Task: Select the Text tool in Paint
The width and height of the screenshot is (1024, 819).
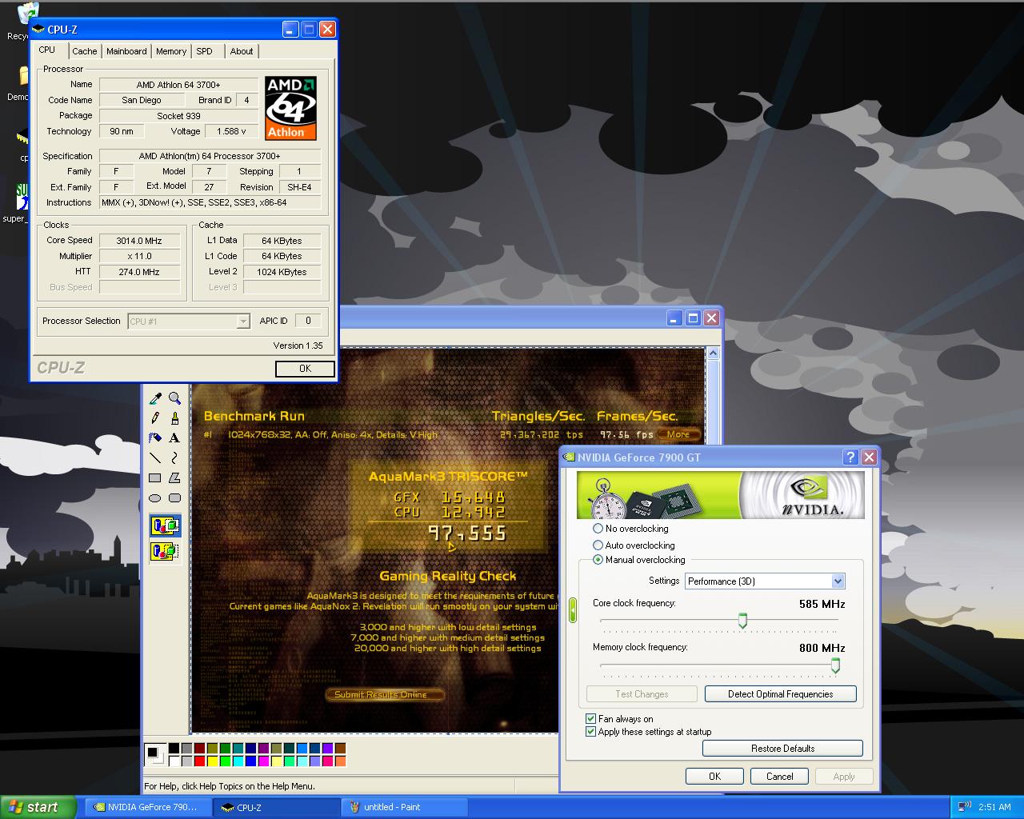Action: (x=174, y=437)
